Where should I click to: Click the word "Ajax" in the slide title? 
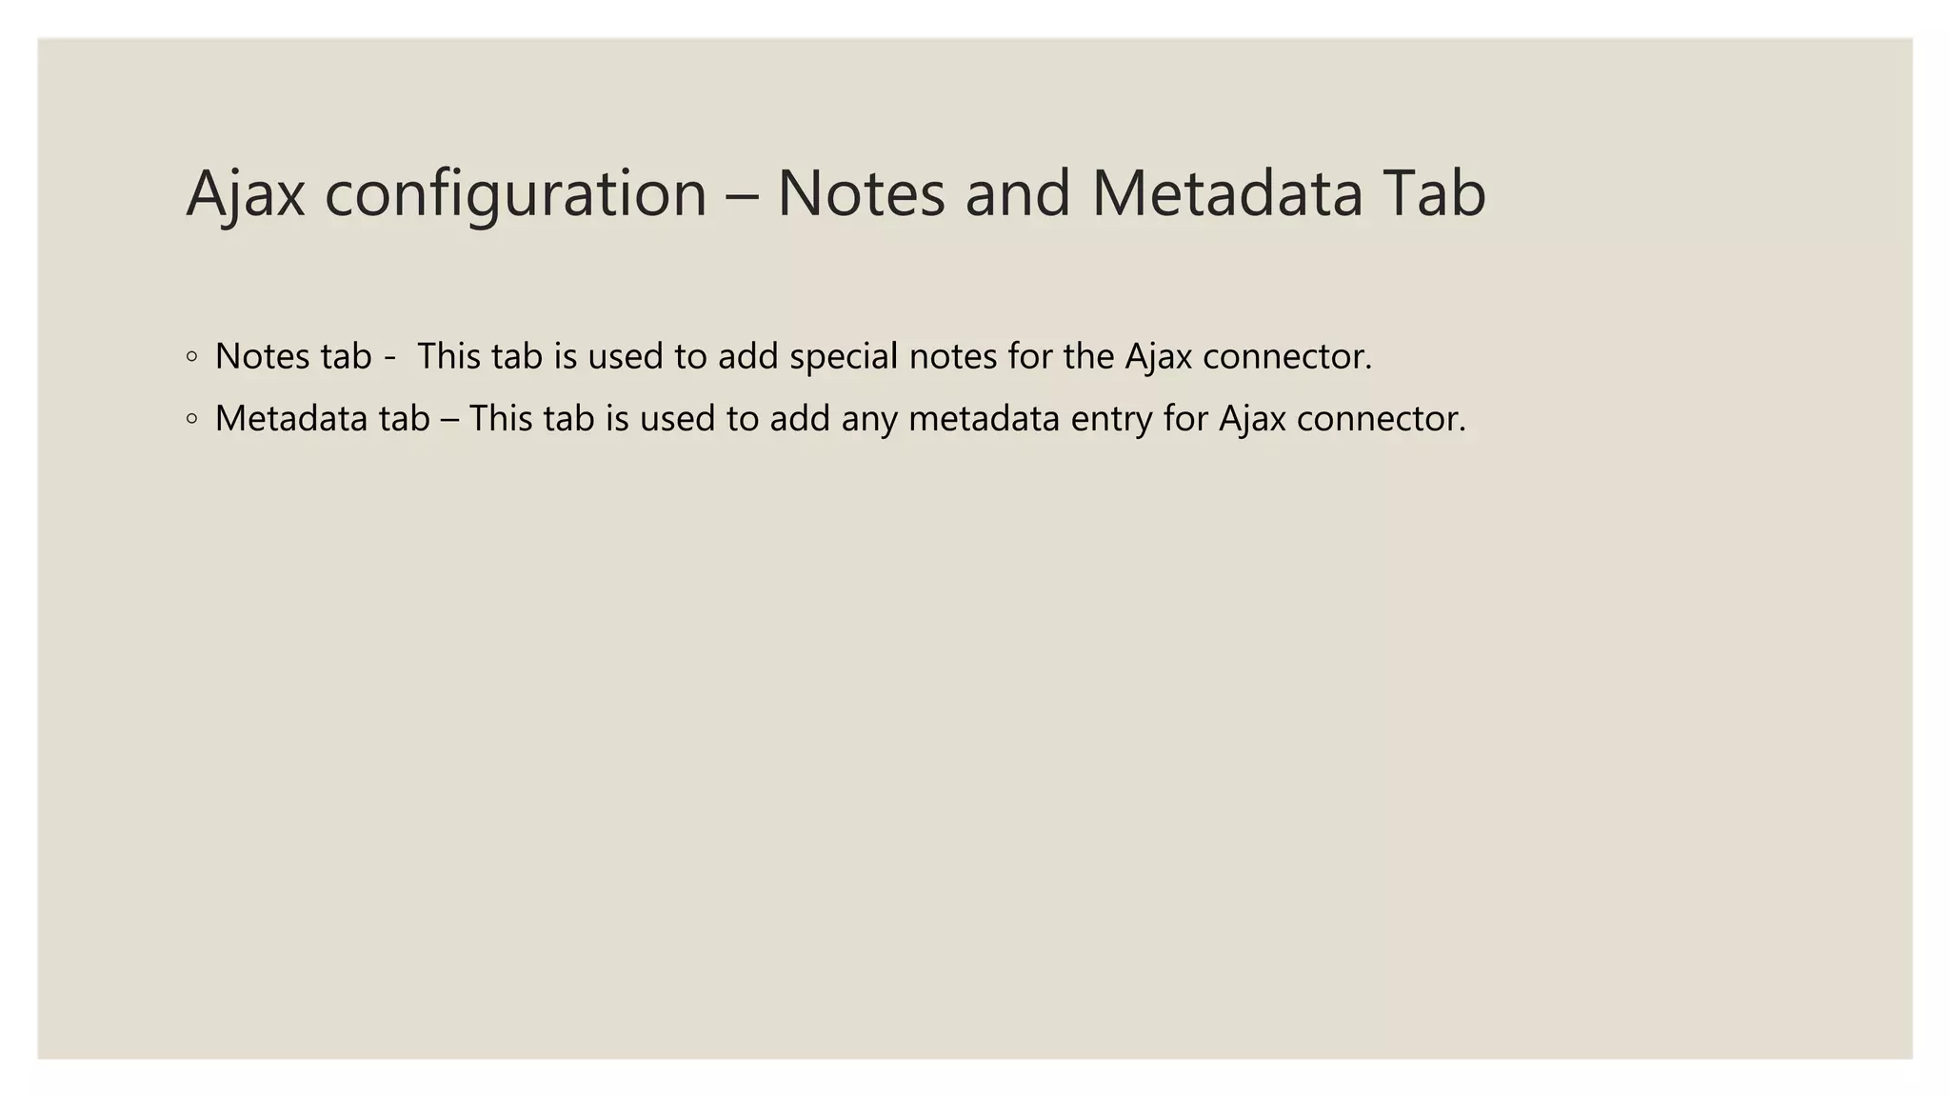tap(245, 193)
